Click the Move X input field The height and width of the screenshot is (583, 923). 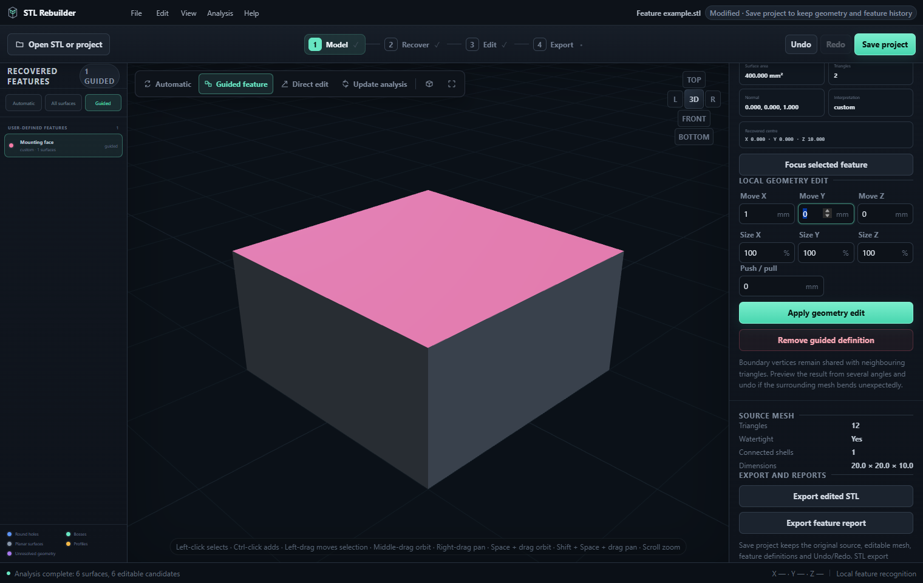click(766, 214)
